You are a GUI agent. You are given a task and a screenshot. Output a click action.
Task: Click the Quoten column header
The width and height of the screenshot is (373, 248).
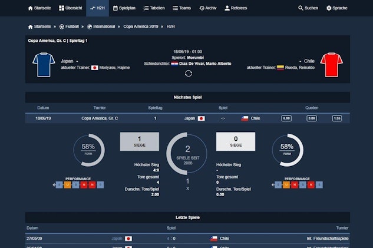[312, 108]
